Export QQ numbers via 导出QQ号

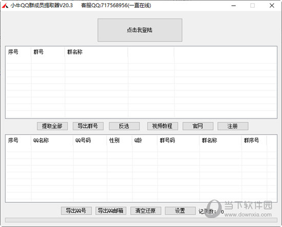click(x=76, y=211)
